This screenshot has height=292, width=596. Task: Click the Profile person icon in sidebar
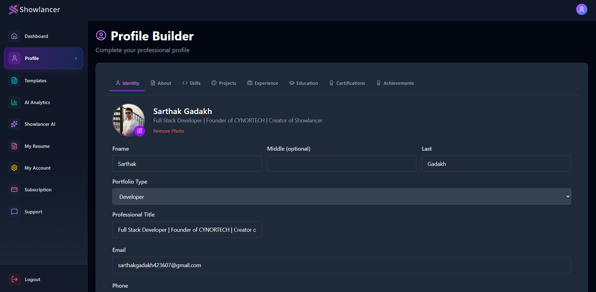click(x=15, y=58)
